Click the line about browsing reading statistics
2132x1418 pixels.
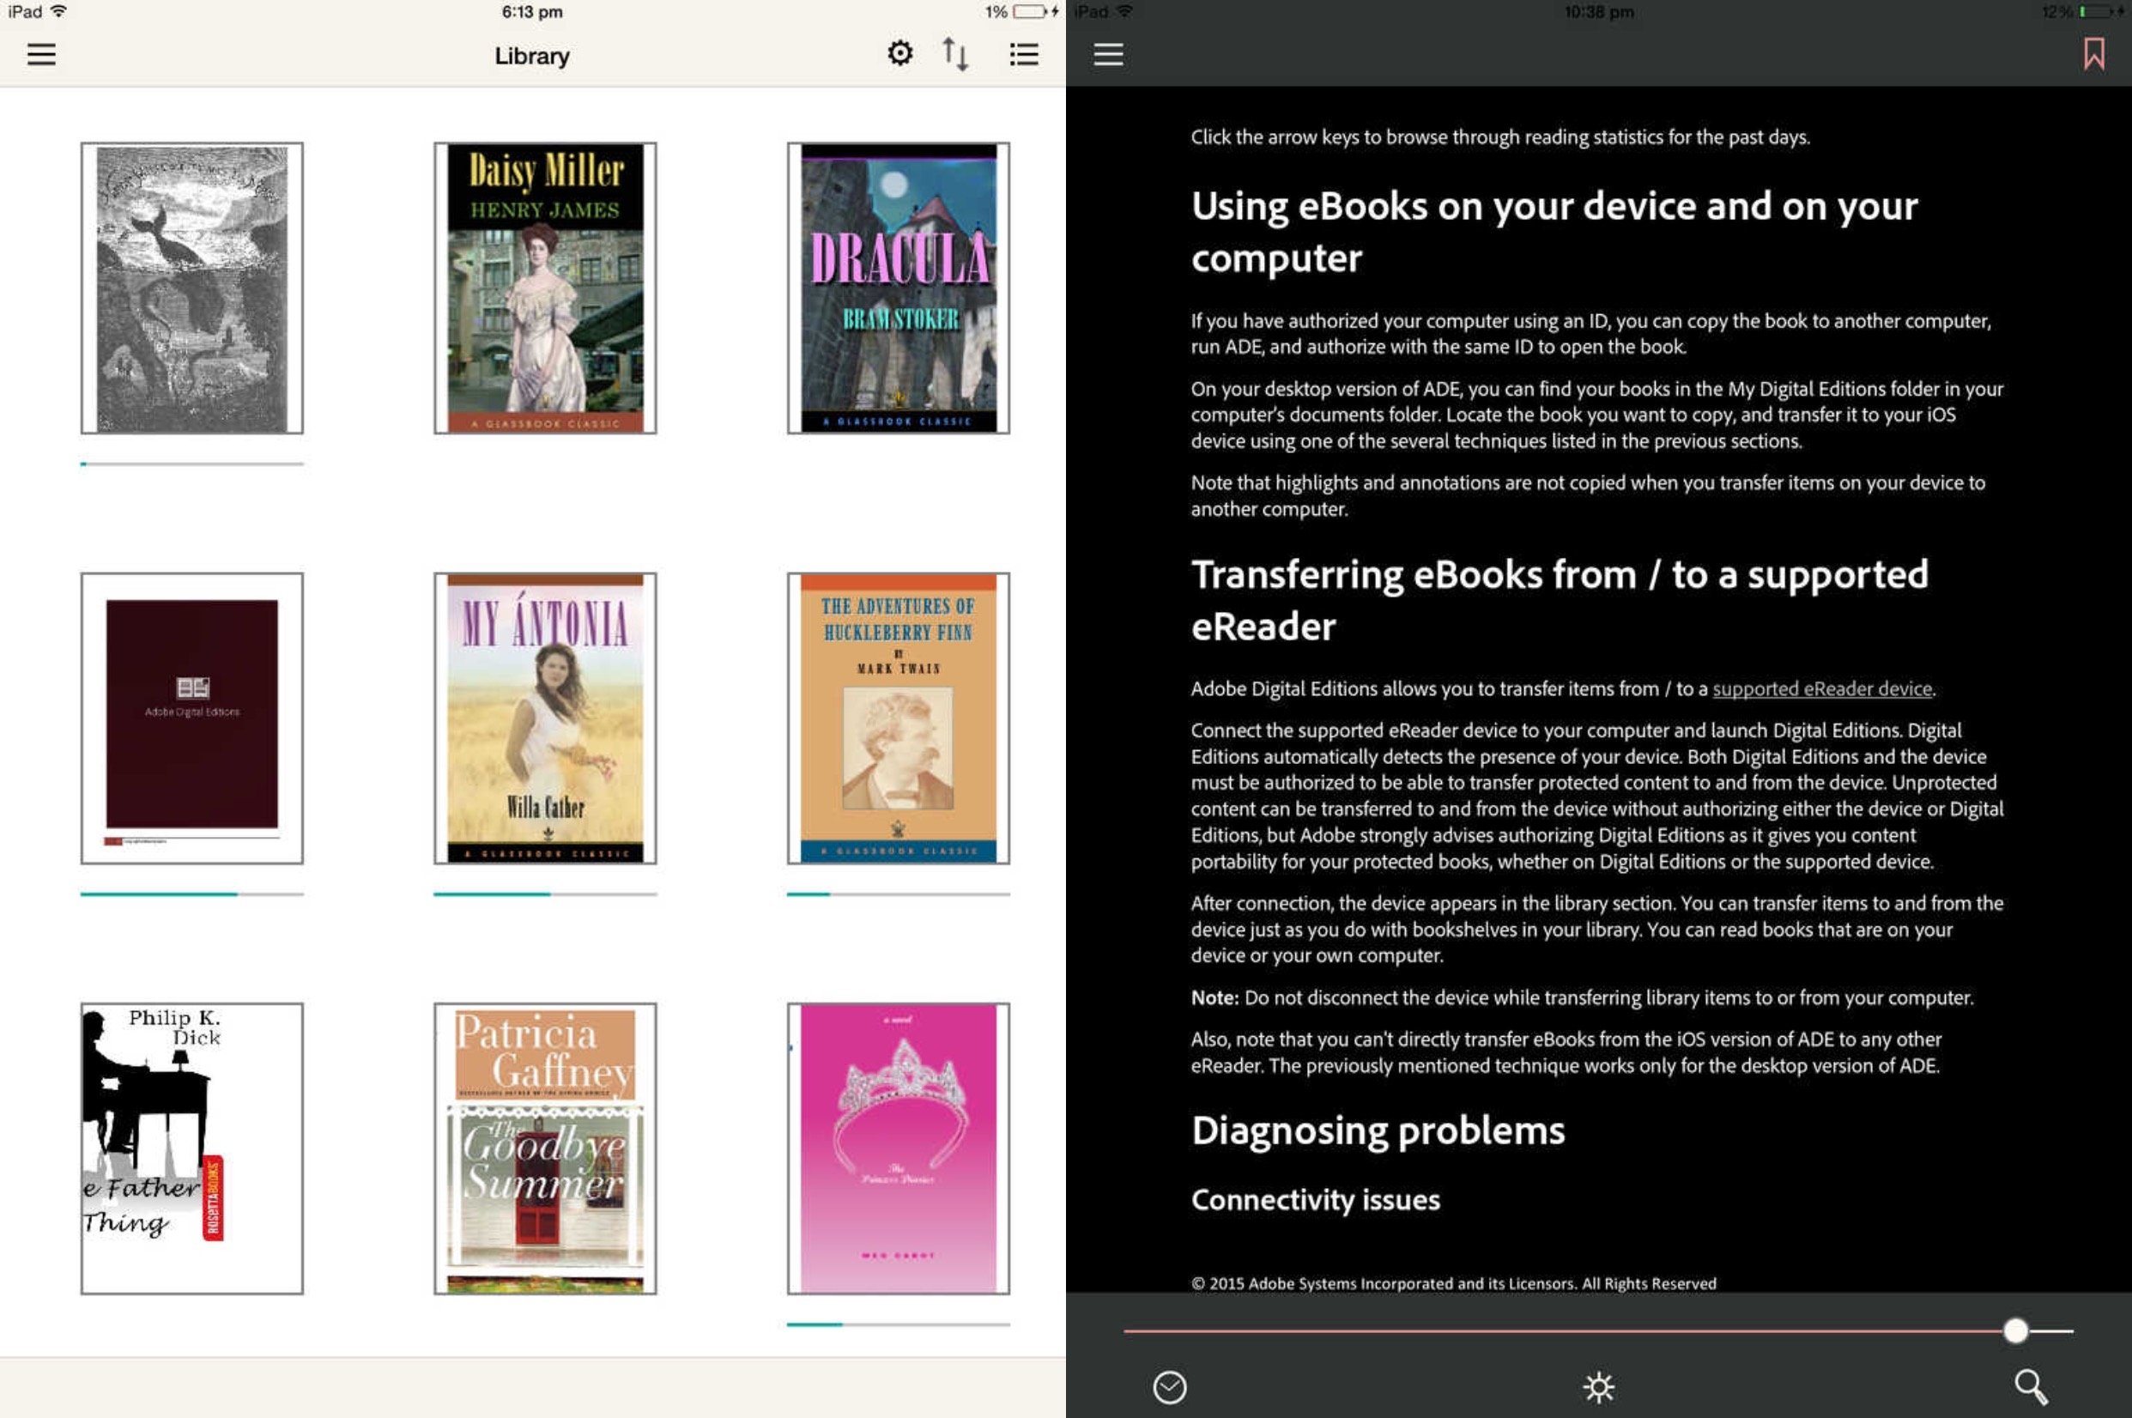tap(1500, 137)
